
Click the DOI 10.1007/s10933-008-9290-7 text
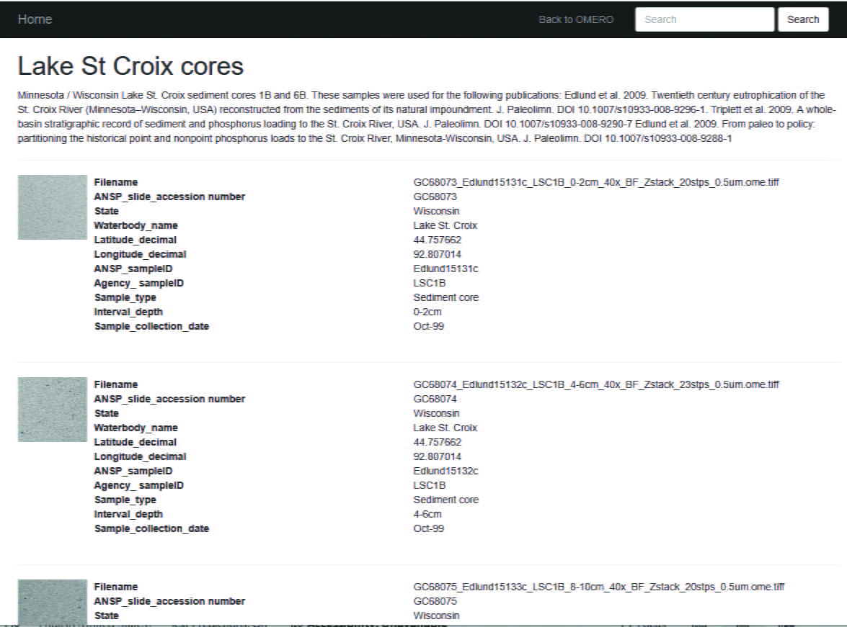tap(558, 124)
